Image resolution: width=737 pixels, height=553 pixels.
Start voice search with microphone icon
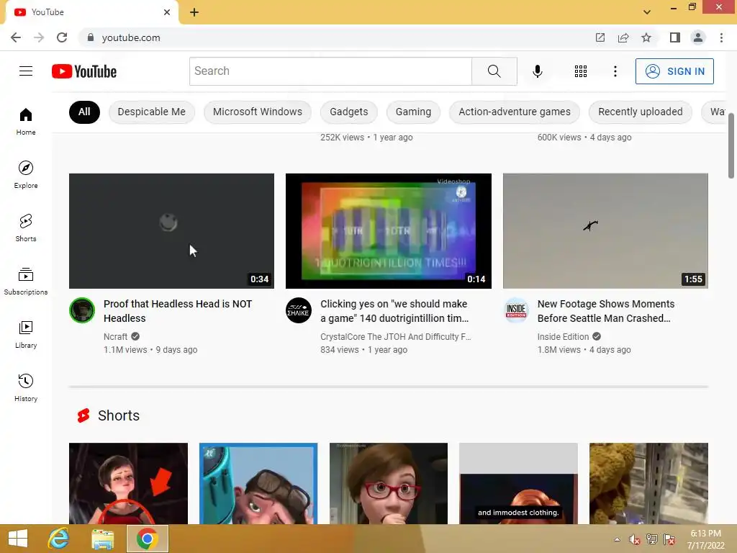[537, 71]
